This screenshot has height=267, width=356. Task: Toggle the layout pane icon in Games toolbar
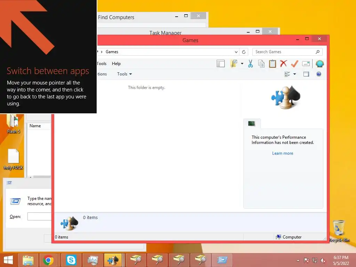pyautogui.click(x=220, y=64)
